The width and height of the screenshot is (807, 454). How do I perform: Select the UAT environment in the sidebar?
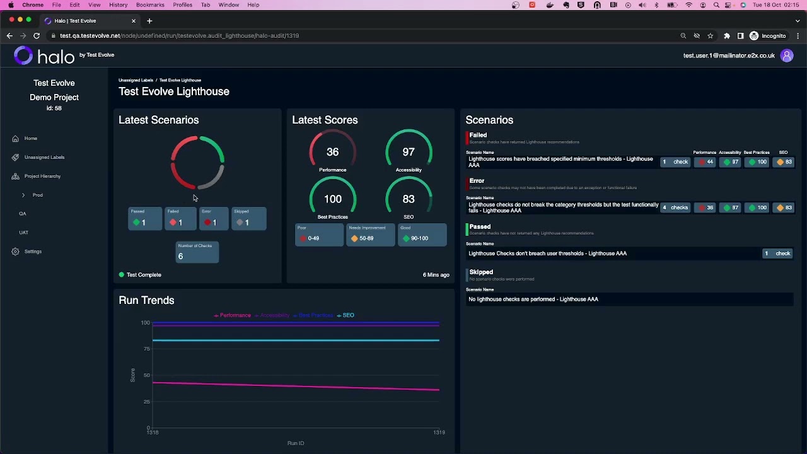(x=23, y=233)
